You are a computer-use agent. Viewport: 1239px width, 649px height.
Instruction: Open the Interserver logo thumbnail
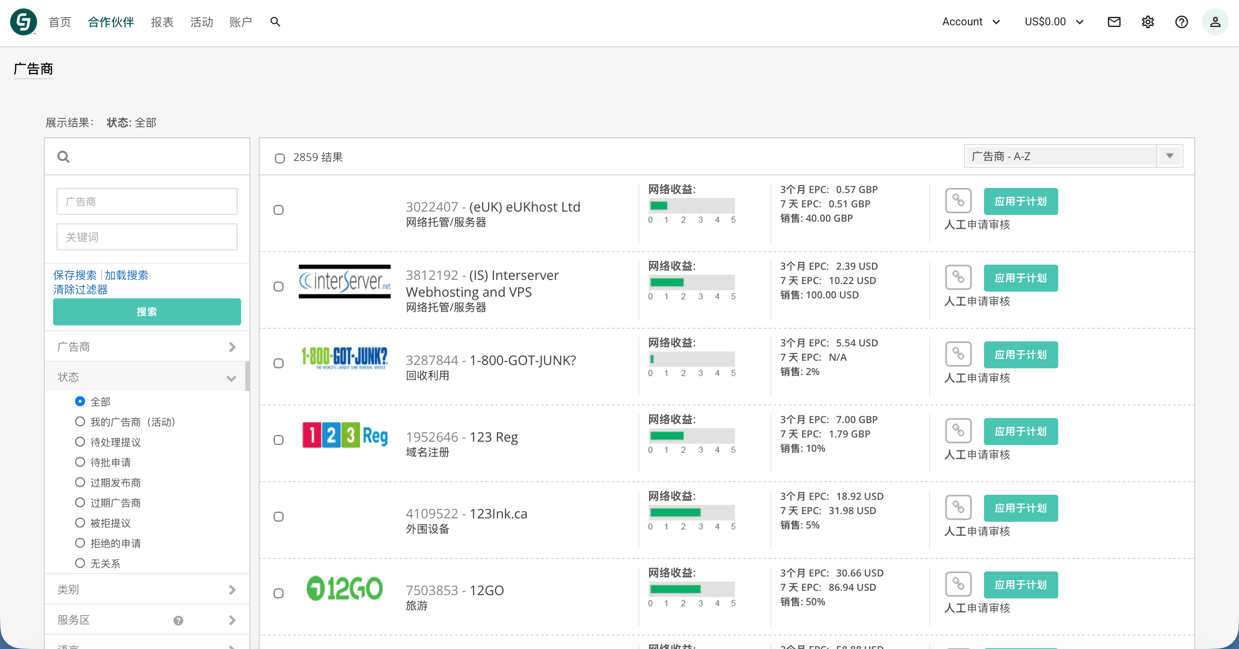344,282
